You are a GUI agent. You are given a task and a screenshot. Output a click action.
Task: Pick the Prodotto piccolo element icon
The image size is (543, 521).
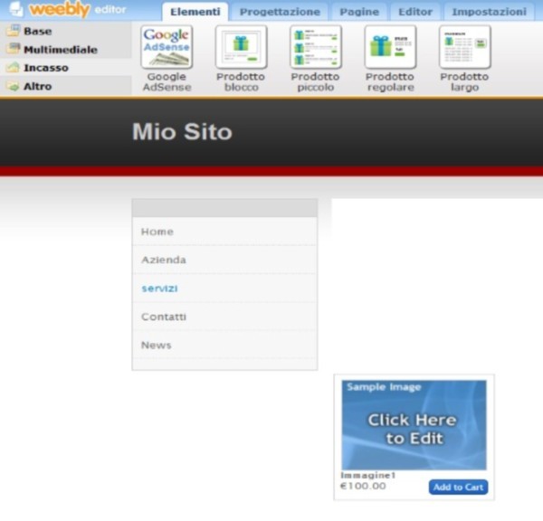point(315,47)
